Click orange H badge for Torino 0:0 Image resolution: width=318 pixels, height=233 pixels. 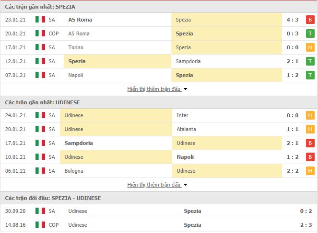[310, 47]
